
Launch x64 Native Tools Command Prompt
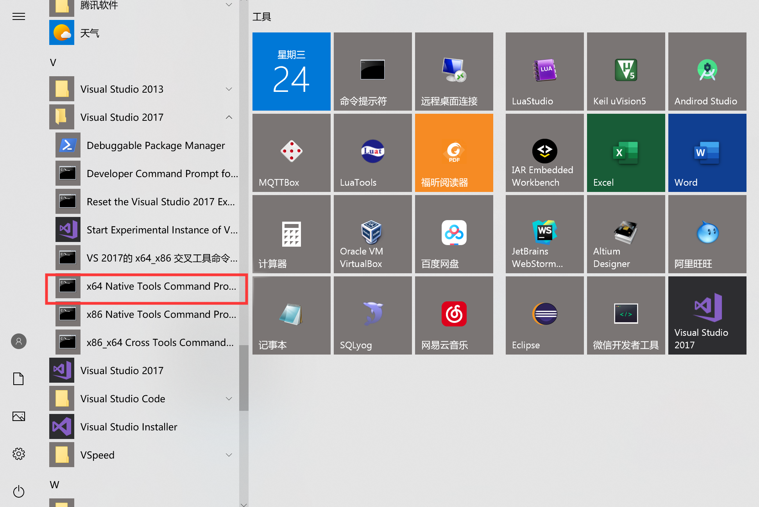[147, 286]
